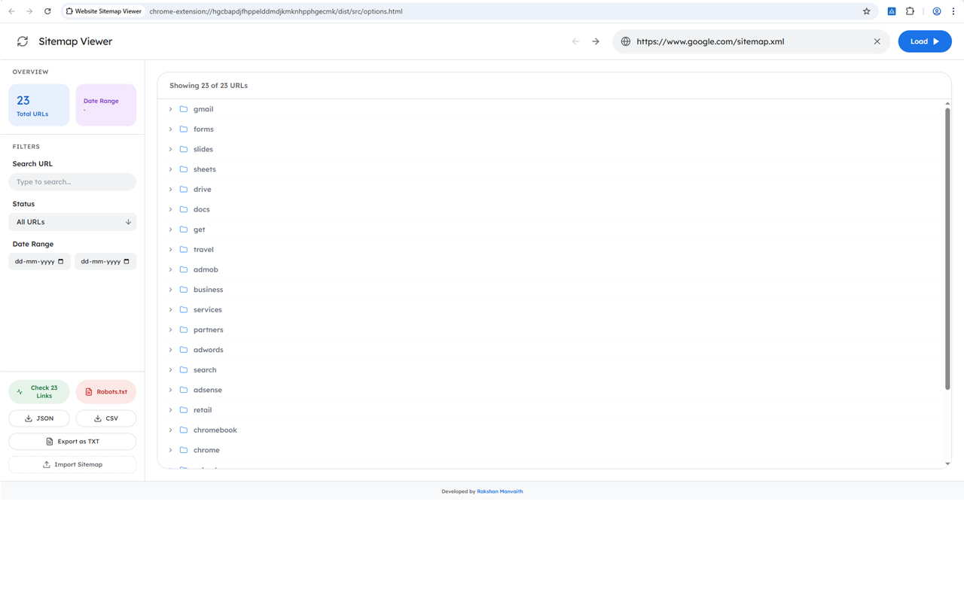Click the adsense folder icon
Viewport: 964px width, 602px height.
(184, 390)
